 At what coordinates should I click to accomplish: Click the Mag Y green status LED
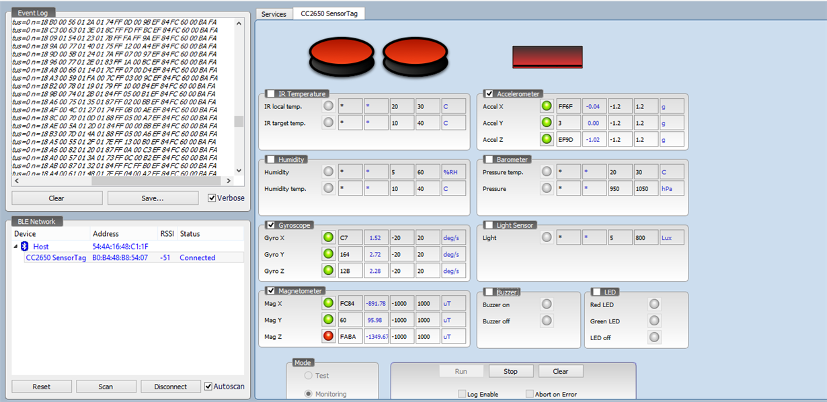[x=328, y=319]
